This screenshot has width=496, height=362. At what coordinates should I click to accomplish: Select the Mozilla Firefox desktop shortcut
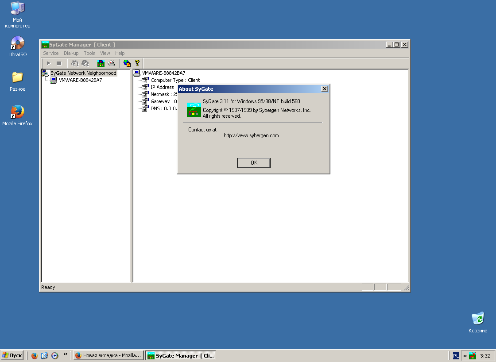click(x=17, y=112)
